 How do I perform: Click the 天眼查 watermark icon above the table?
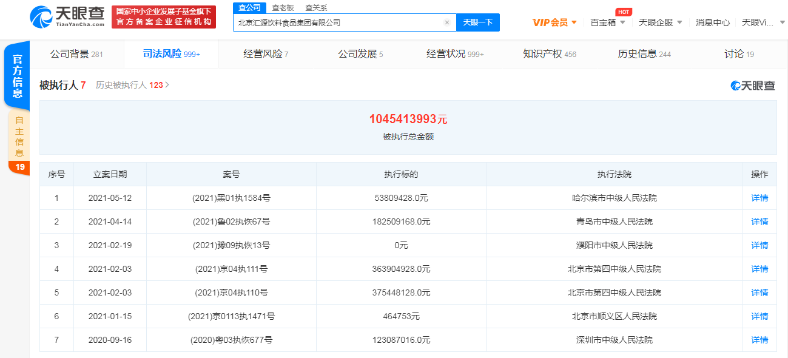735,86
